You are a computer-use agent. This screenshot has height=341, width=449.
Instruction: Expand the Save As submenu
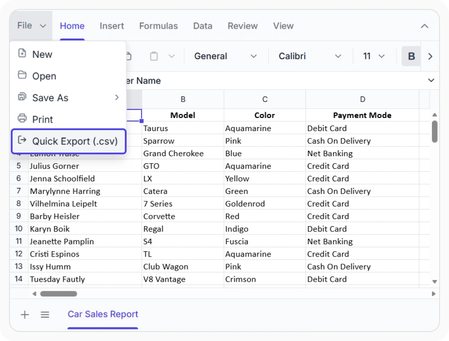[x=68, y=98]
